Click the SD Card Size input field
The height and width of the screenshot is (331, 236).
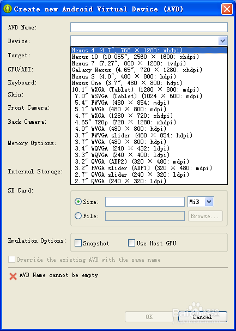coord(145,202)
